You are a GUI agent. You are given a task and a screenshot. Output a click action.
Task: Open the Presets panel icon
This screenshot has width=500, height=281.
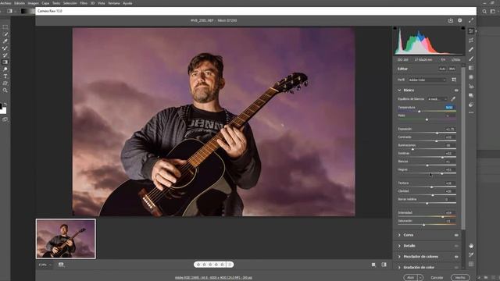pos(471,105)
